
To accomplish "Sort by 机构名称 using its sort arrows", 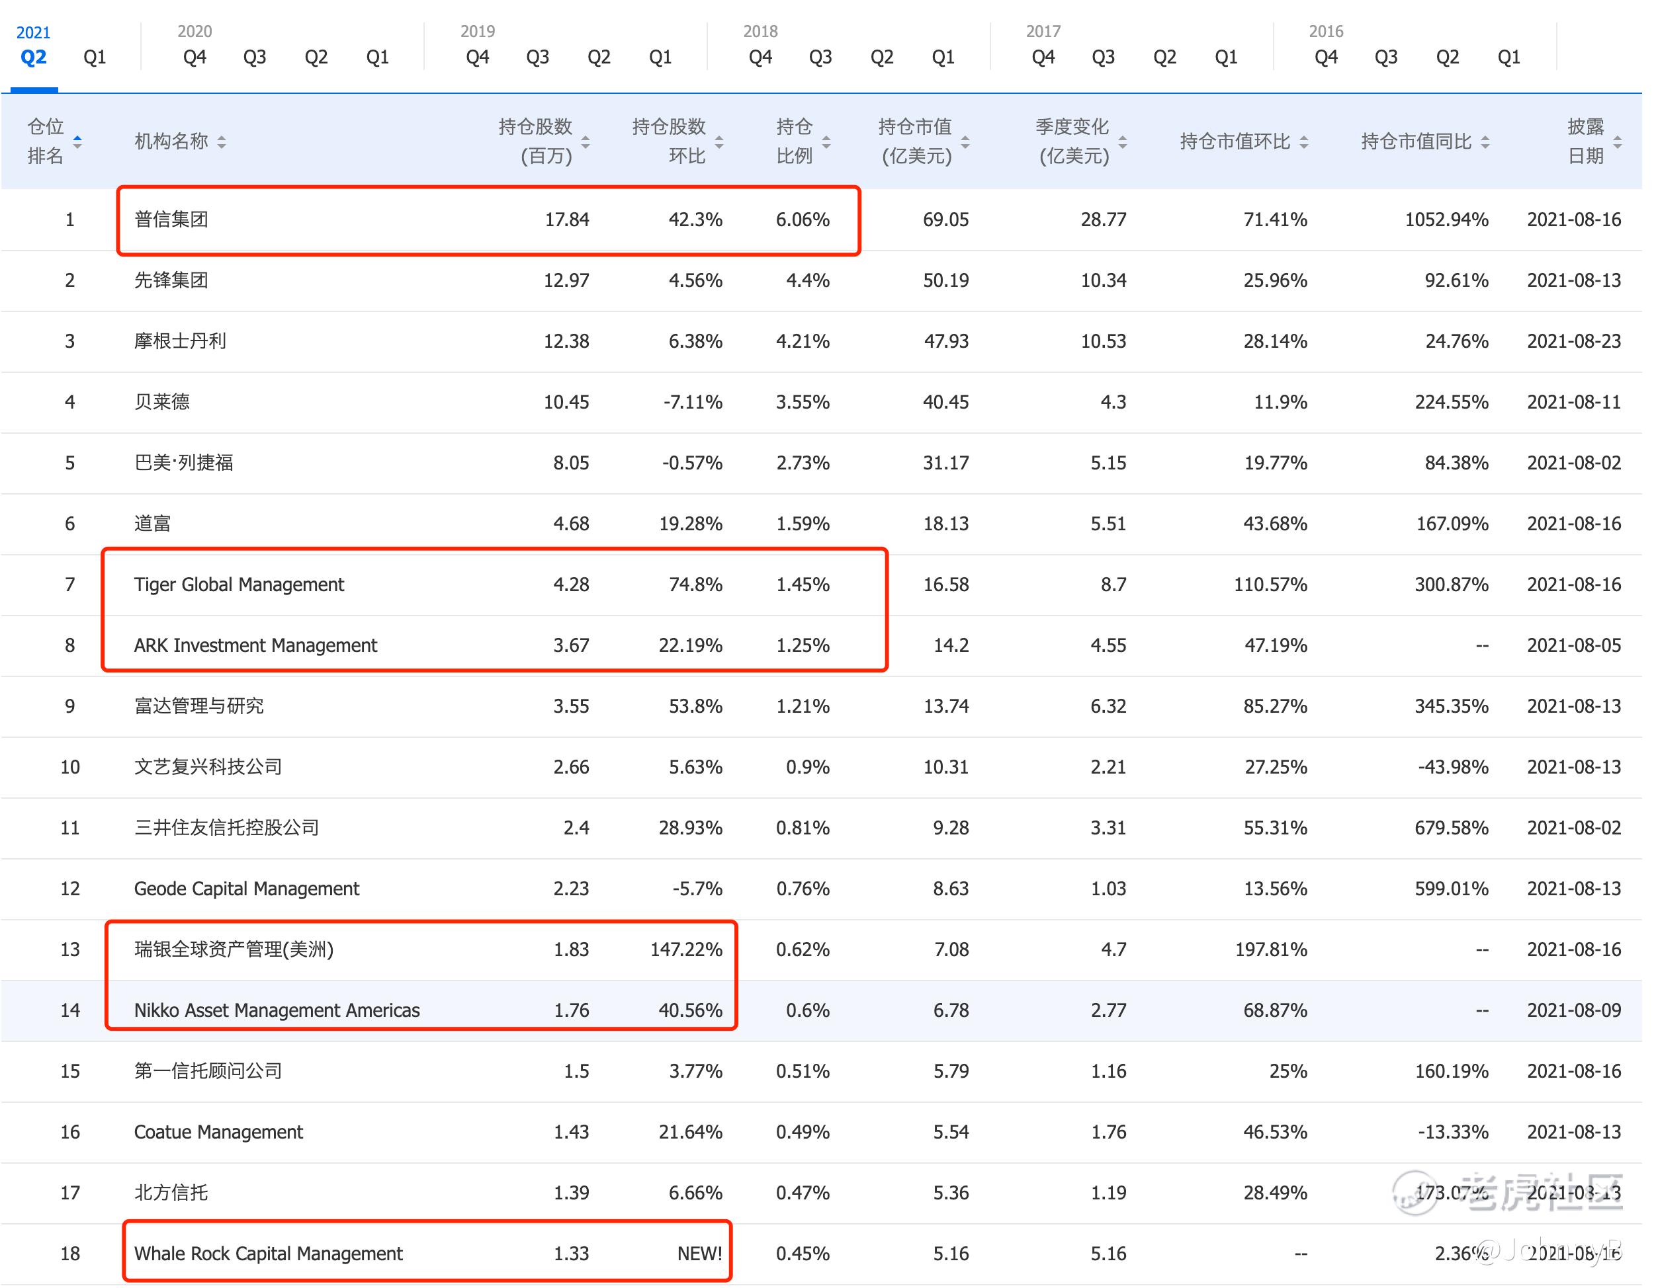I will coord(222,141).
